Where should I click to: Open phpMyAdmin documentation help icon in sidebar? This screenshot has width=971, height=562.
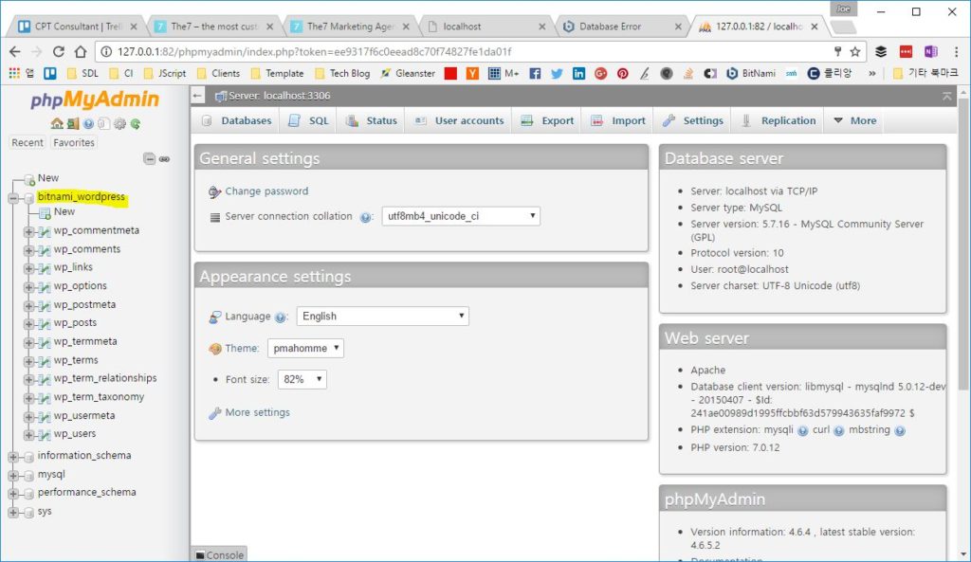88,124
